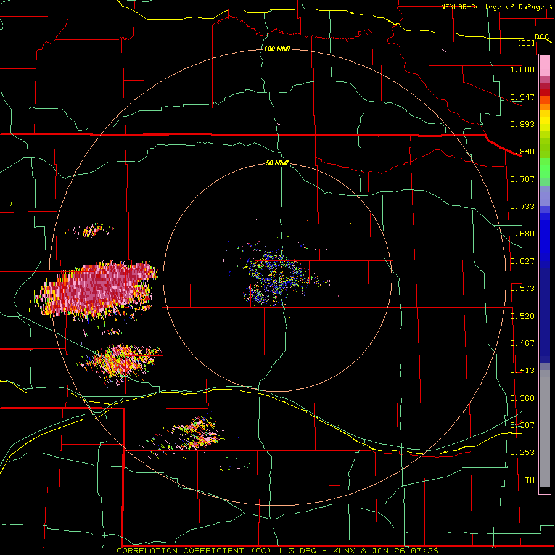Viewport: 555px width, 555px height.
Task: Click the 0.573 color scale value
Action: (522, 289)
